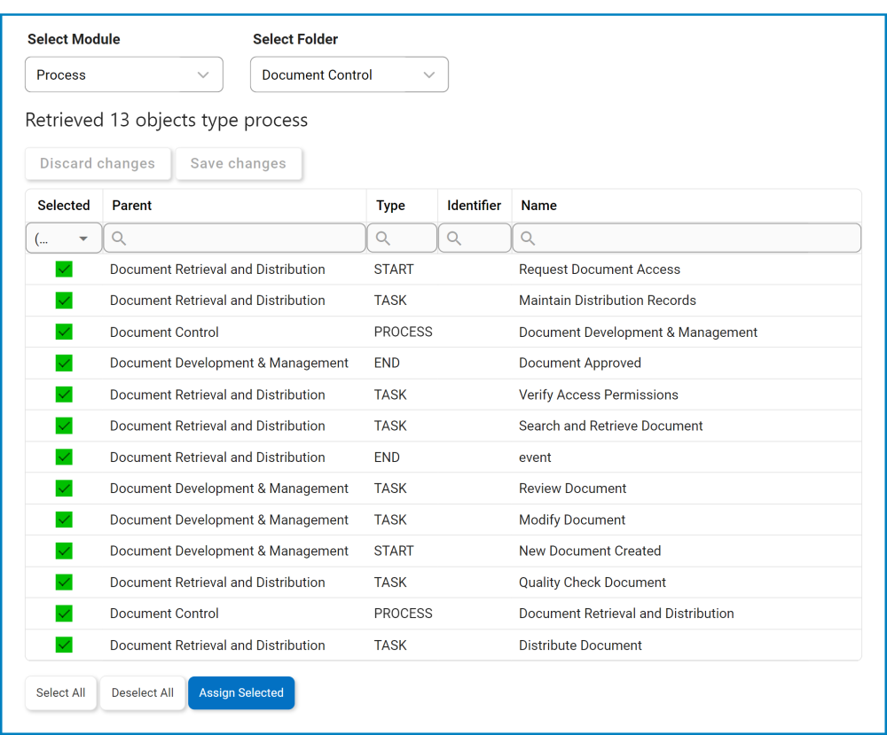
Task: Click the Type column header
Action: (390, 206)
